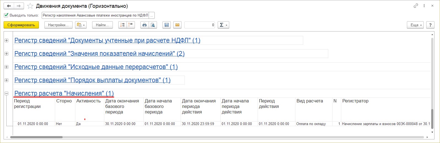Print the report with the printer icon
This screenshot has width=440, height=143.
[x=145, y=25]
